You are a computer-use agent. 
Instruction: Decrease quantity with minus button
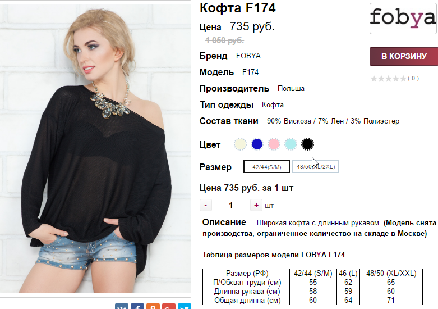[206, 205]
